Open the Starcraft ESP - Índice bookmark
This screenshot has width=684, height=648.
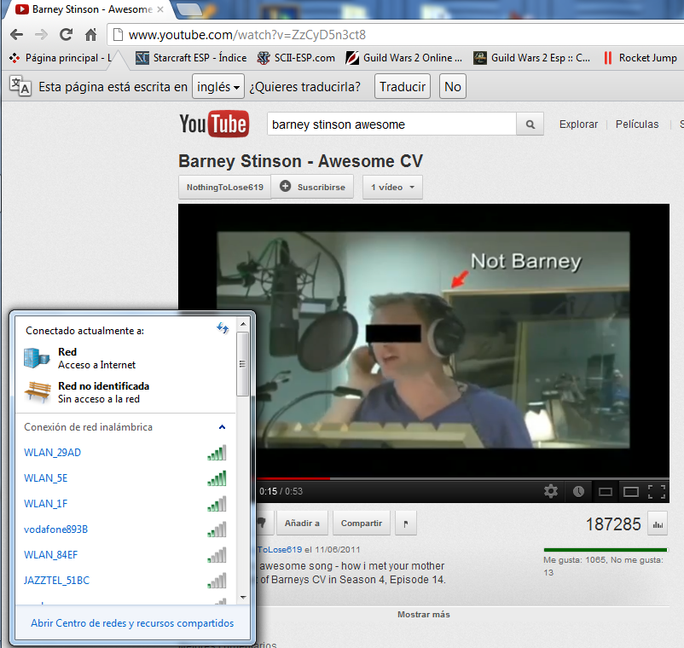191,58
